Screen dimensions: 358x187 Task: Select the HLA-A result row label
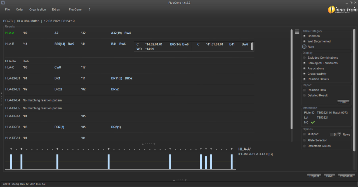[x=10, y=33]
